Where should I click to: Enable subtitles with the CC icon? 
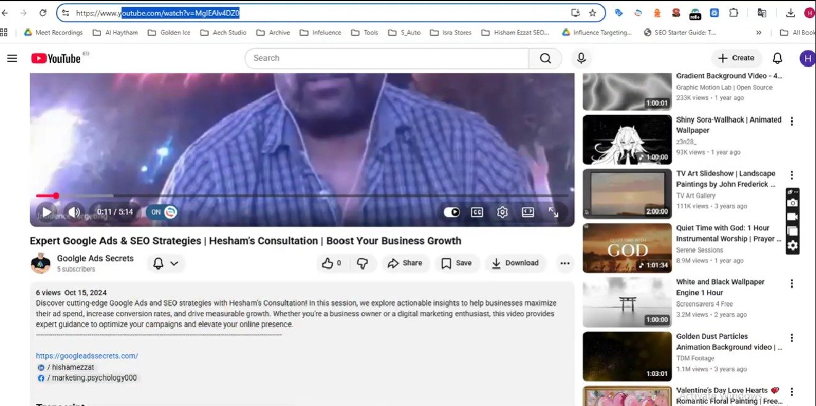(x=477, y=212)
